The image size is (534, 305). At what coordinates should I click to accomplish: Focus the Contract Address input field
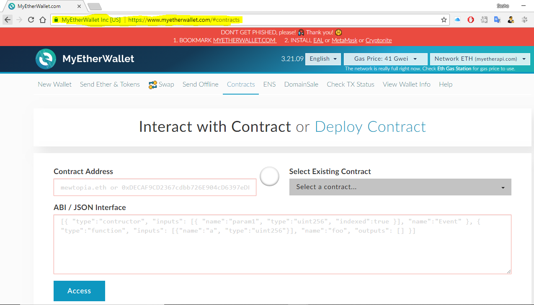(155, 187)
